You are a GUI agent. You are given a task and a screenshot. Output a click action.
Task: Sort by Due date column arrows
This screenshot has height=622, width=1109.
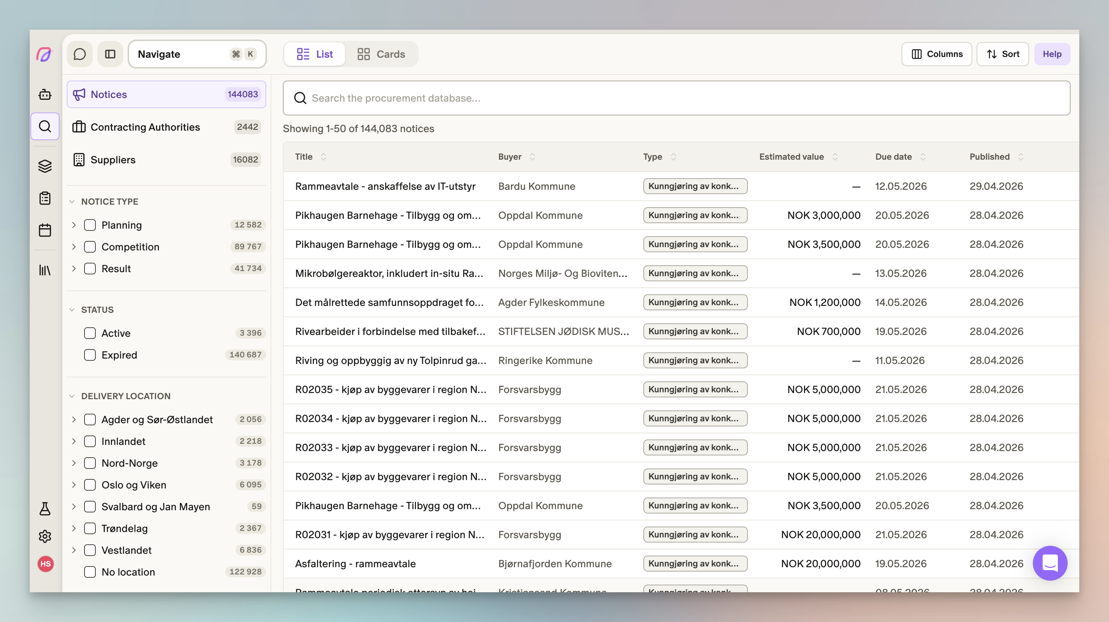pyautogui.click(x=923, y=157)
